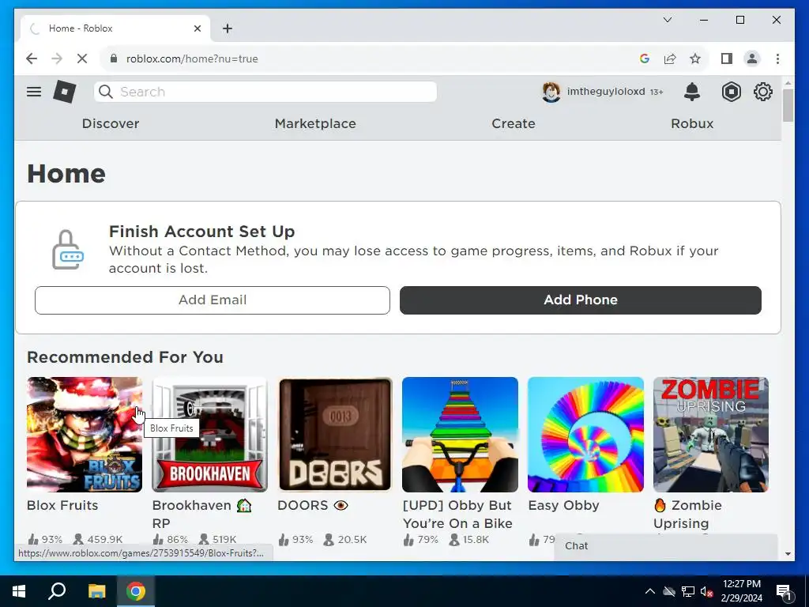Show hidden system tray icons
Image resolution: width=809 pixels, height=607 pixels.
coord(650,591)
